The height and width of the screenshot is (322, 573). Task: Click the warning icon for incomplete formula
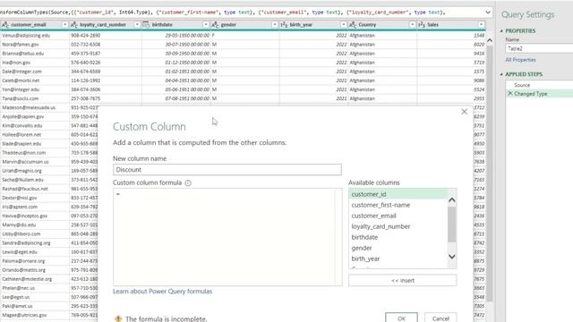(118, 318)
